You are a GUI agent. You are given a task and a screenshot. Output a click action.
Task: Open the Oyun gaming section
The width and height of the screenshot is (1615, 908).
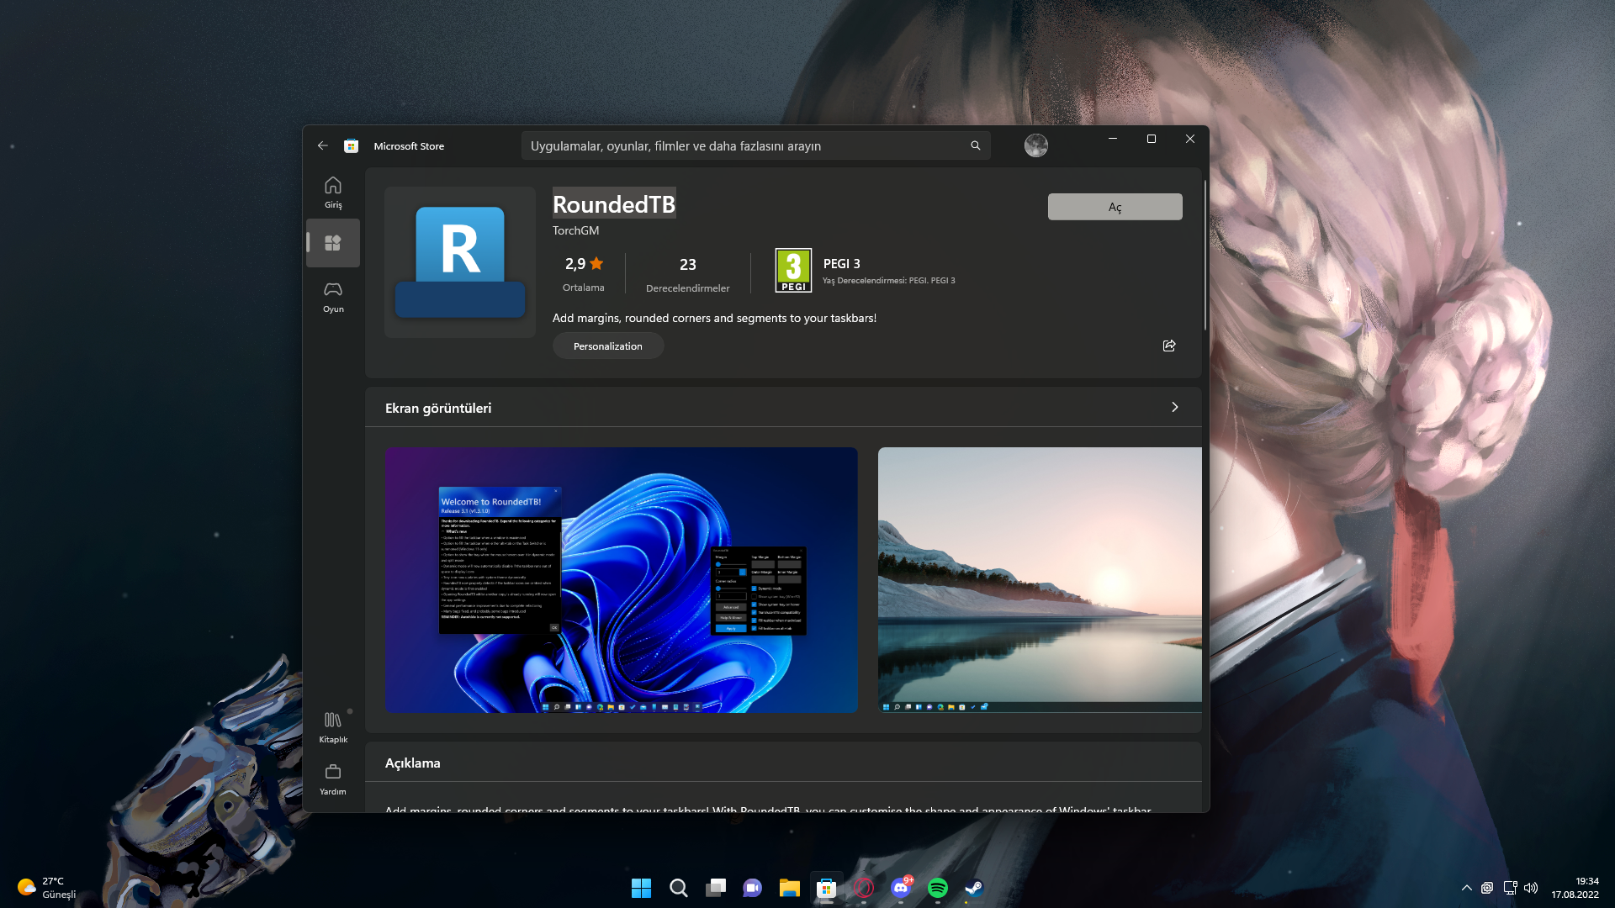[x=333, y=296]
